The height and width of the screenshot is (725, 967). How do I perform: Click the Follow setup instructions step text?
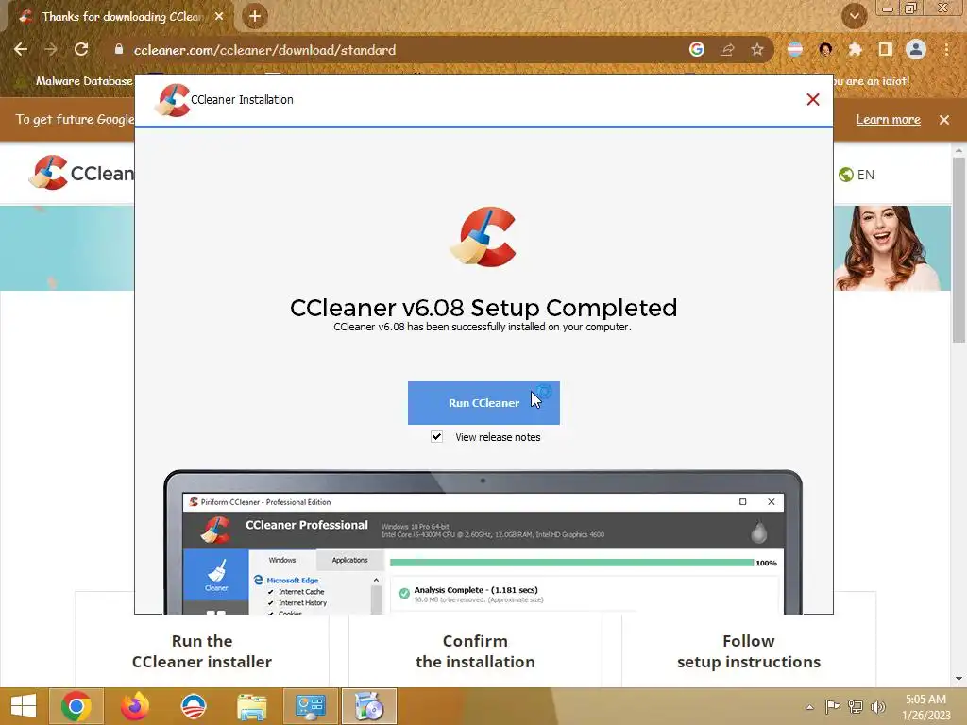749,651
